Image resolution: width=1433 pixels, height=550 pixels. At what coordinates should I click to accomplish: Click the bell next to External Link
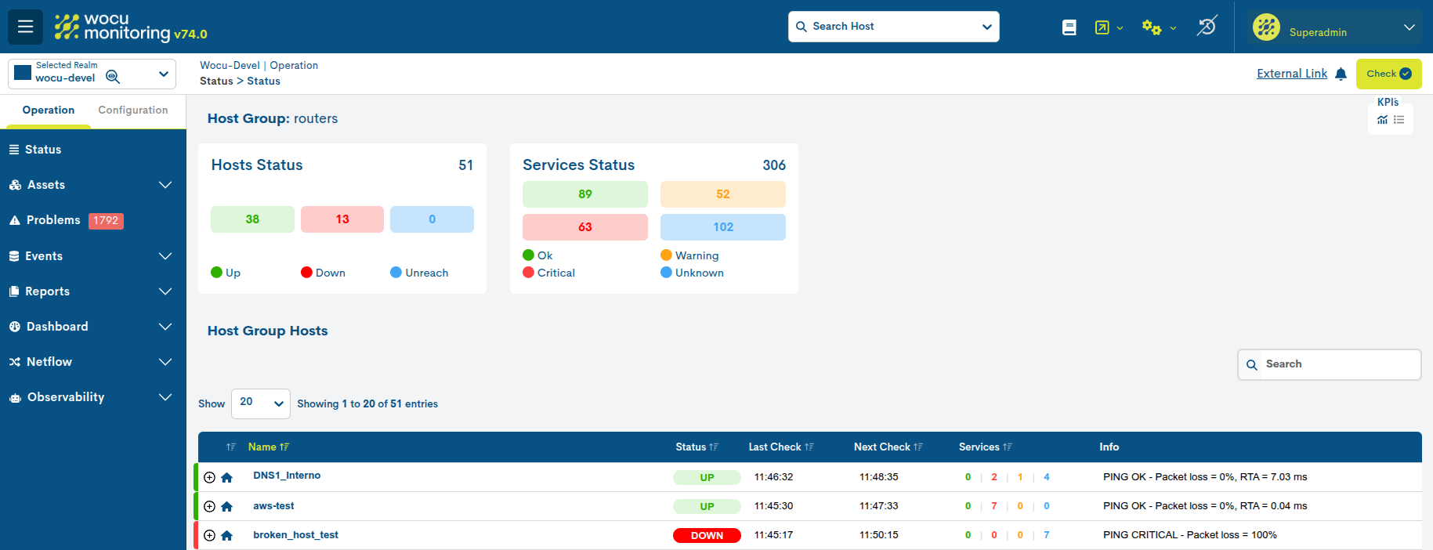pos(1341,74)
